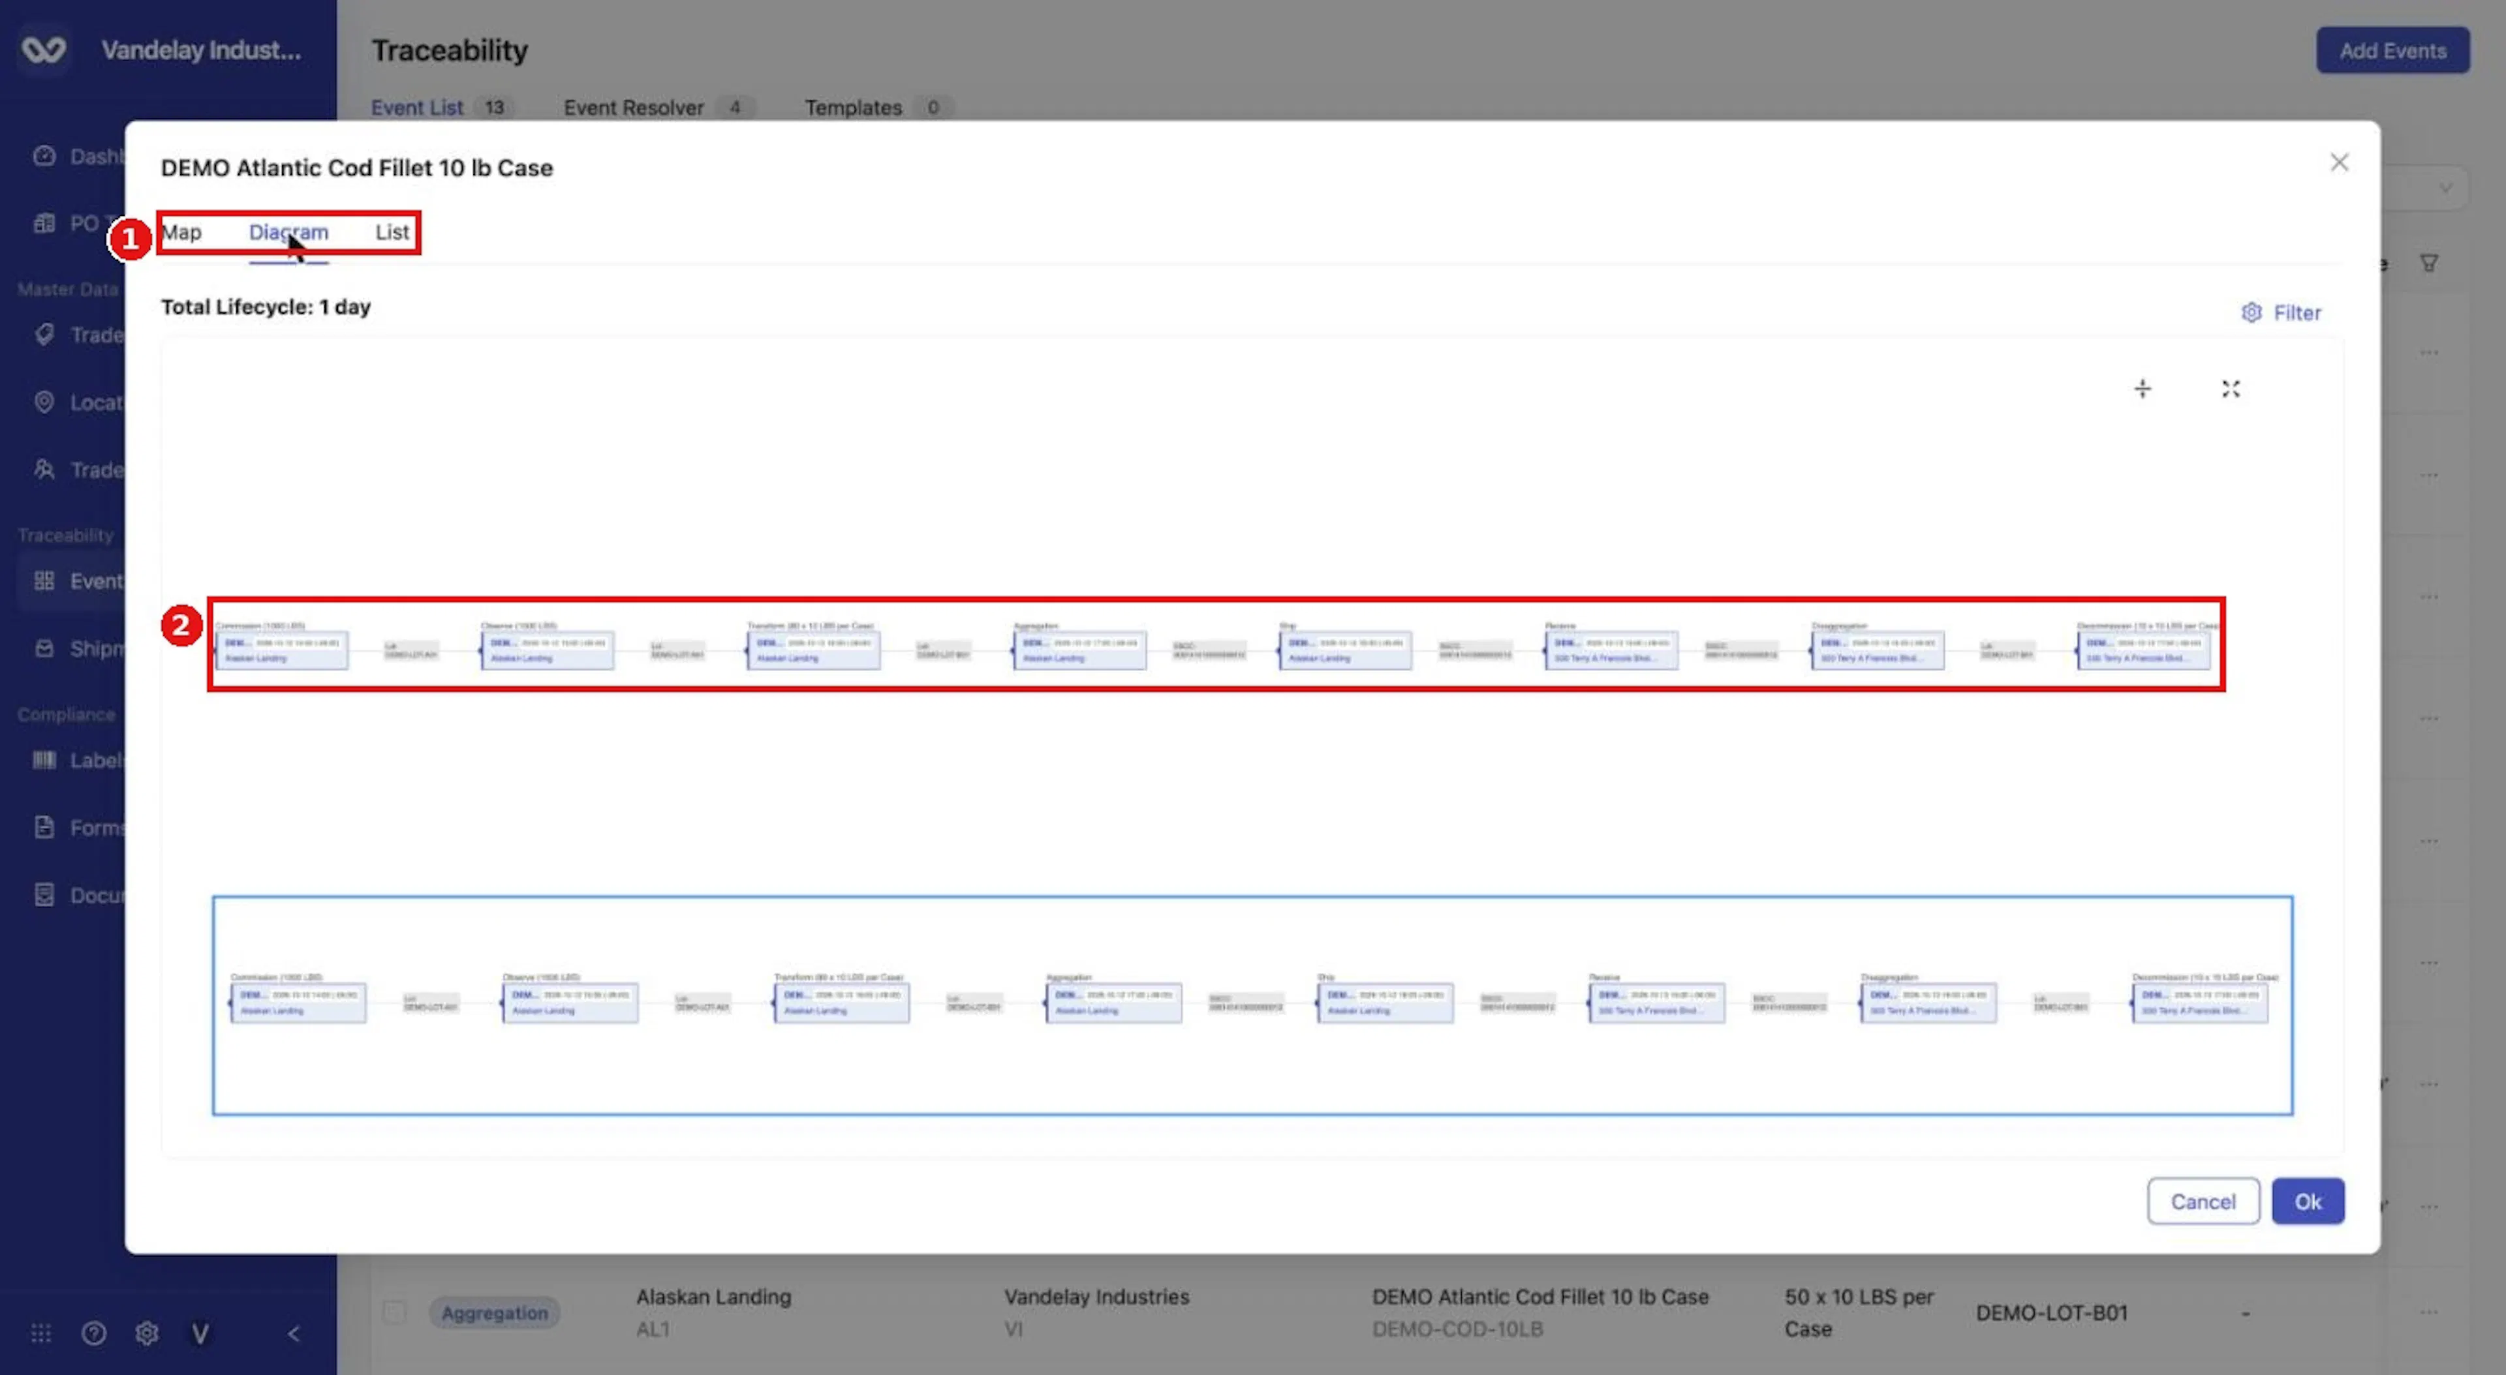The height and width of the screenshot is (1375, 2506).
Task: Click the Add Events button
Action: (2392, 51)
